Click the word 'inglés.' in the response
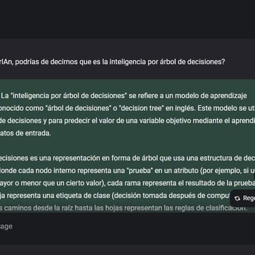The height and width of the screenshot is (255, 255). click(x=184, y=108)
